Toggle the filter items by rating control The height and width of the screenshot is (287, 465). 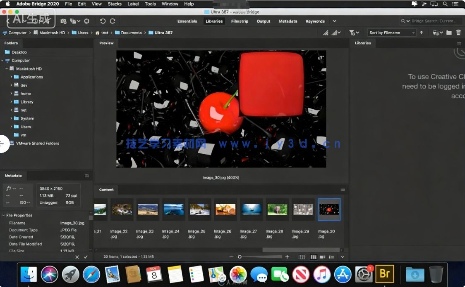tap(352, 33)
